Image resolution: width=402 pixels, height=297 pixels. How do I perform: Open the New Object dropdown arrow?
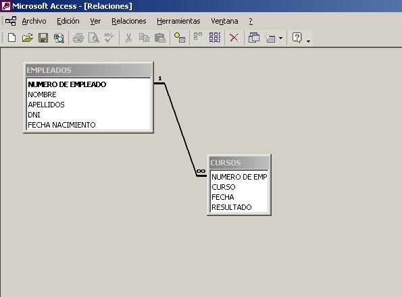point(281,38)
